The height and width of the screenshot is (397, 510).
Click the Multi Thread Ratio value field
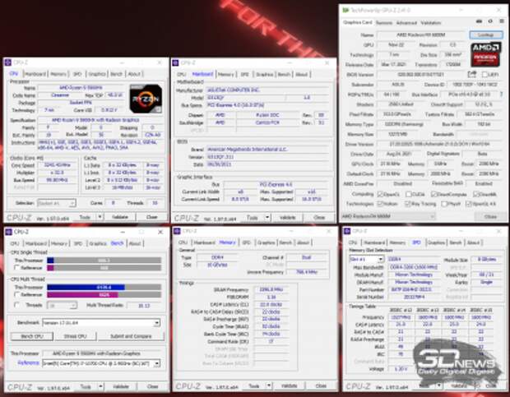[144, 306]
